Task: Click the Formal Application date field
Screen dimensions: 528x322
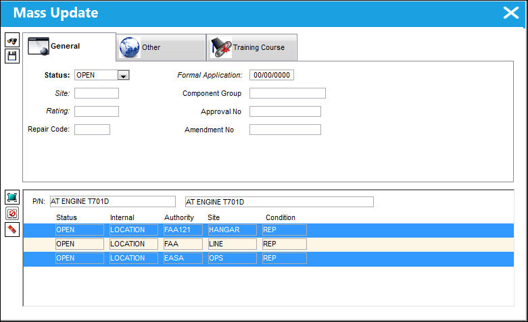Action: coord(272,75)
